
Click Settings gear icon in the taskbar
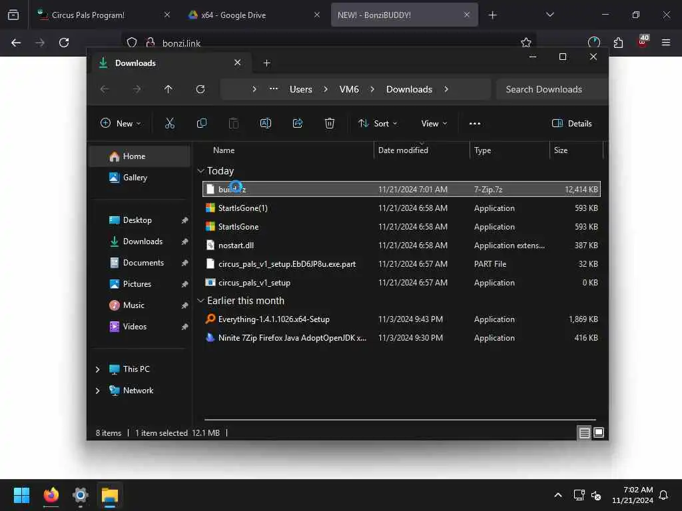[x=81, y=495]
